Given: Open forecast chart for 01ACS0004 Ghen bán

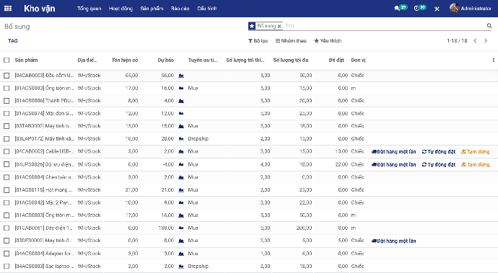Looking at the screenshot, I should pyautogui.click(x=181, y=177).
